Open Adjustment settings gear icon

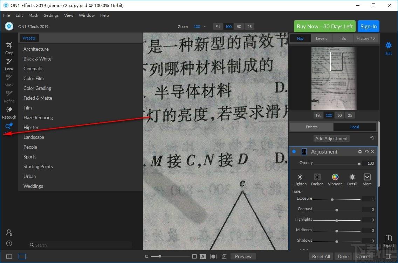(360, 151)
